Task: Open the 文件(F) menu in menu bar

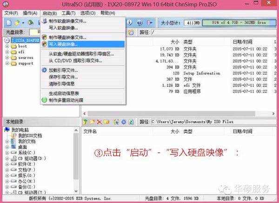Action: click(x=11, y=13)
